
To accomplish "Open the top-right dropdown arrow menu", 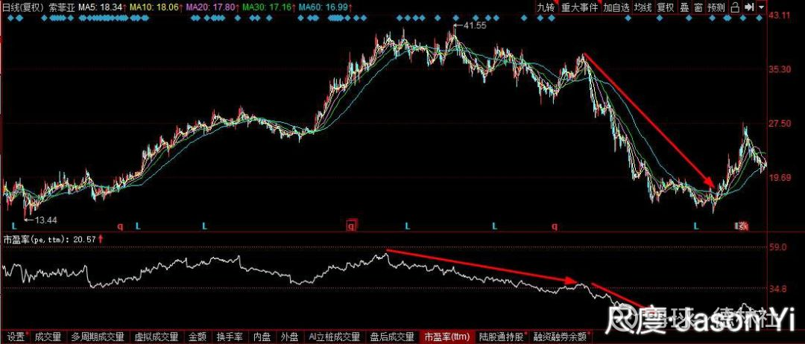I will (761, 7).
